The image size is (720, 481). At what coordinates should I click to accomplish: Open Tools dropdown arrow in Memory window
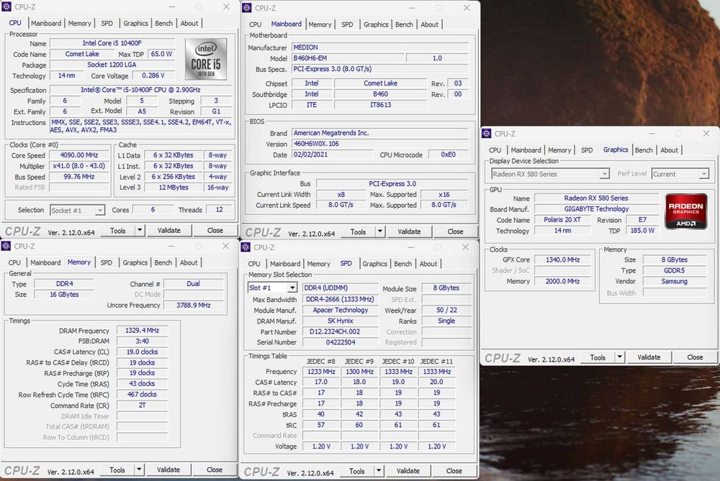pyautogui.click(x=139, y=469)
